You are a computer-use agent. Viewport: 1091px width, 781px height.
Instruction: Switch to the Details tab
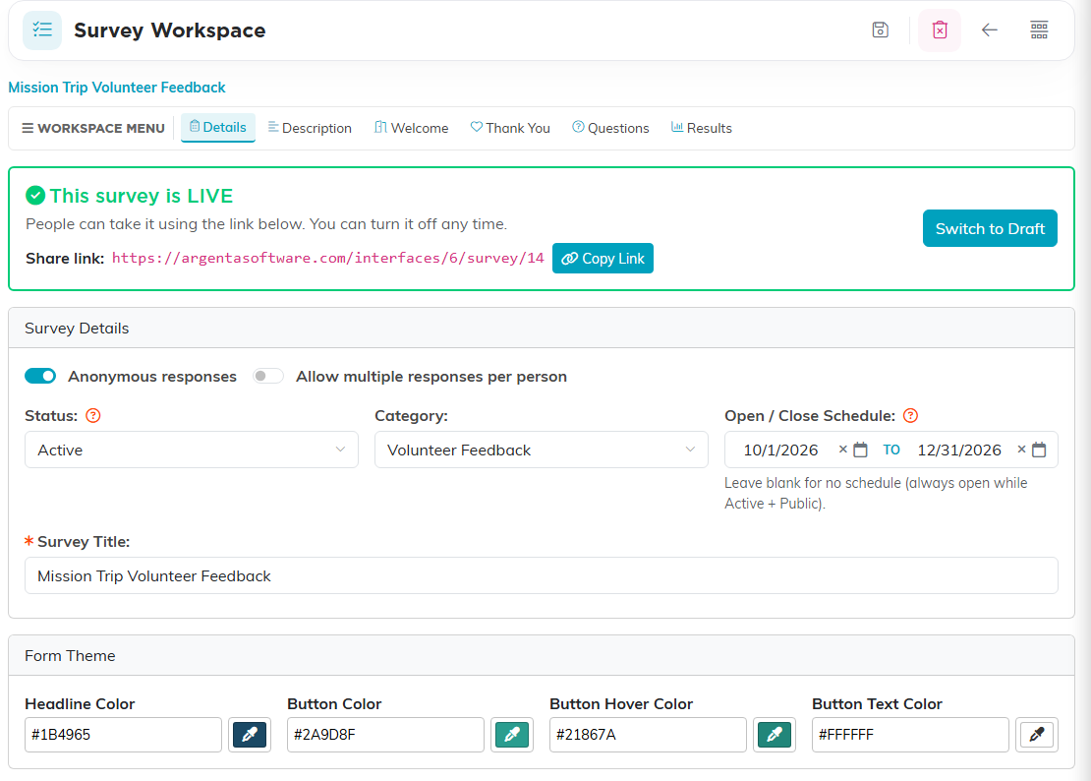click(218, 128)
